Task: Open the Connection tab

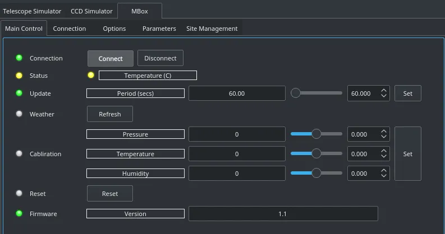Action: click(70, 29)
